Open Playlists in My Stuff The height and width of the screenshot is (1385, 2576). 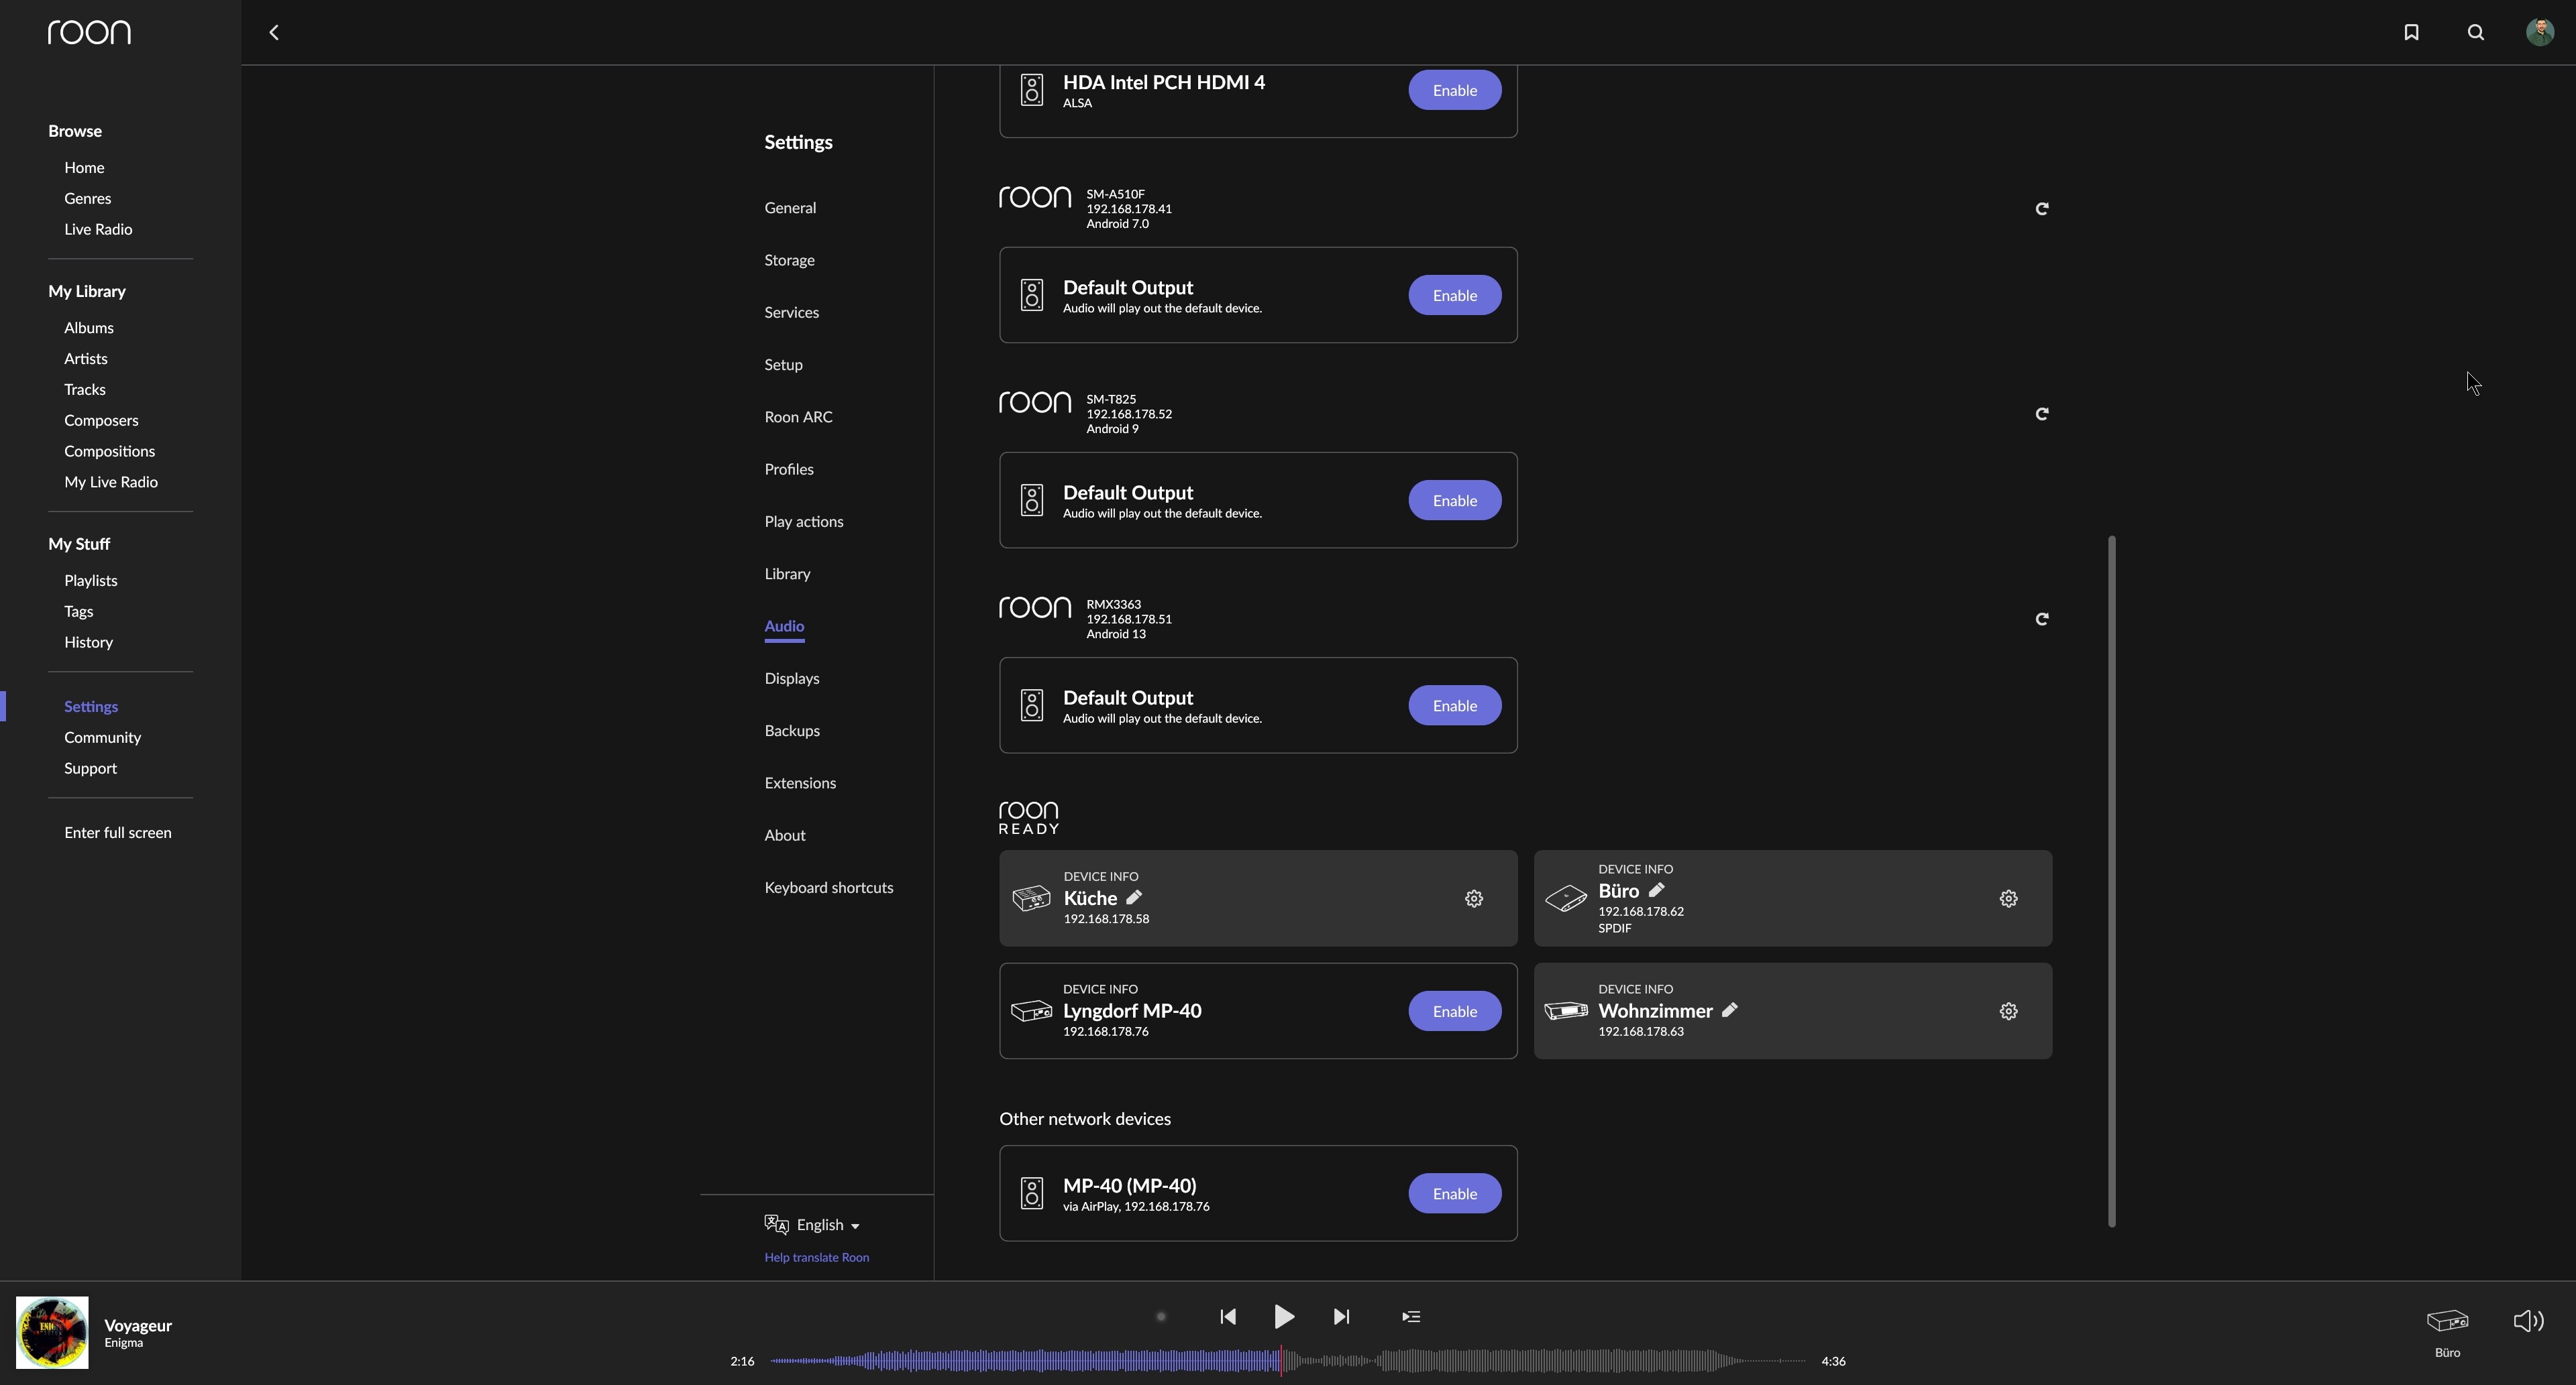pyautogui.click(x=91, y=581)
